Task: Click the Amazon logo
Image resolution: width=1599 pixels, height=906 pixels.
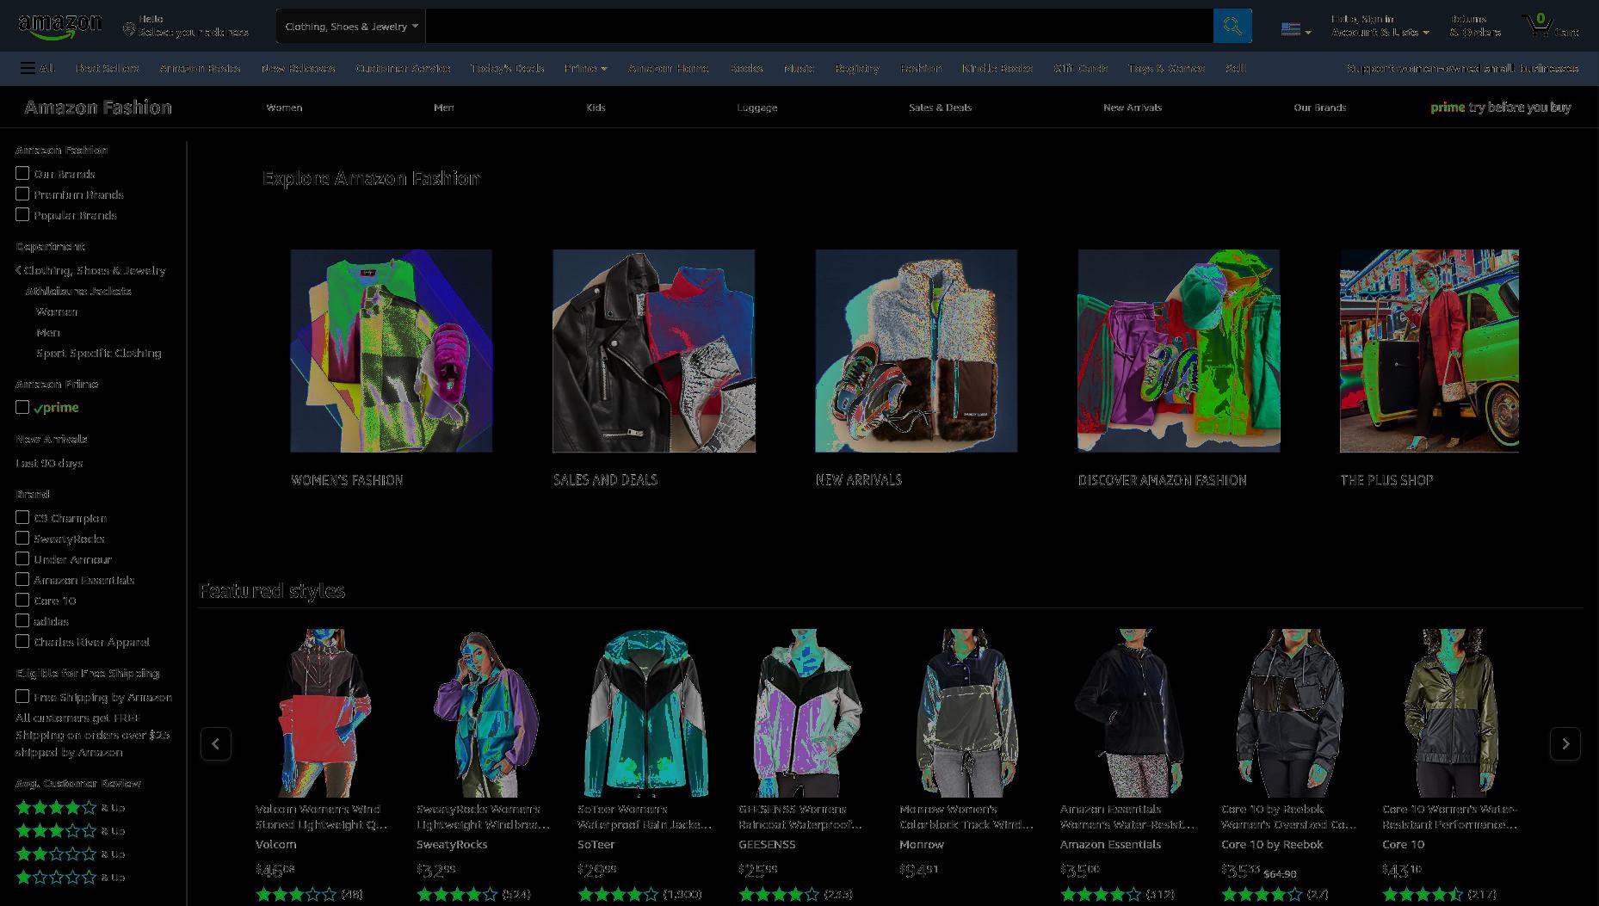Action: pyautogui.click(x=59, y=26)
